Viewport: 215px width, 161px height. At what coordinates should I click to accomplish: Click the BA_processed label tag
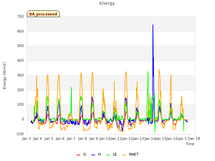[x=43, y=14]
